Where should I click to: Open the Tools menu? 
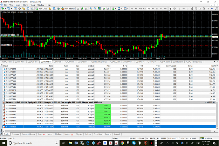[x=33, y=5]
